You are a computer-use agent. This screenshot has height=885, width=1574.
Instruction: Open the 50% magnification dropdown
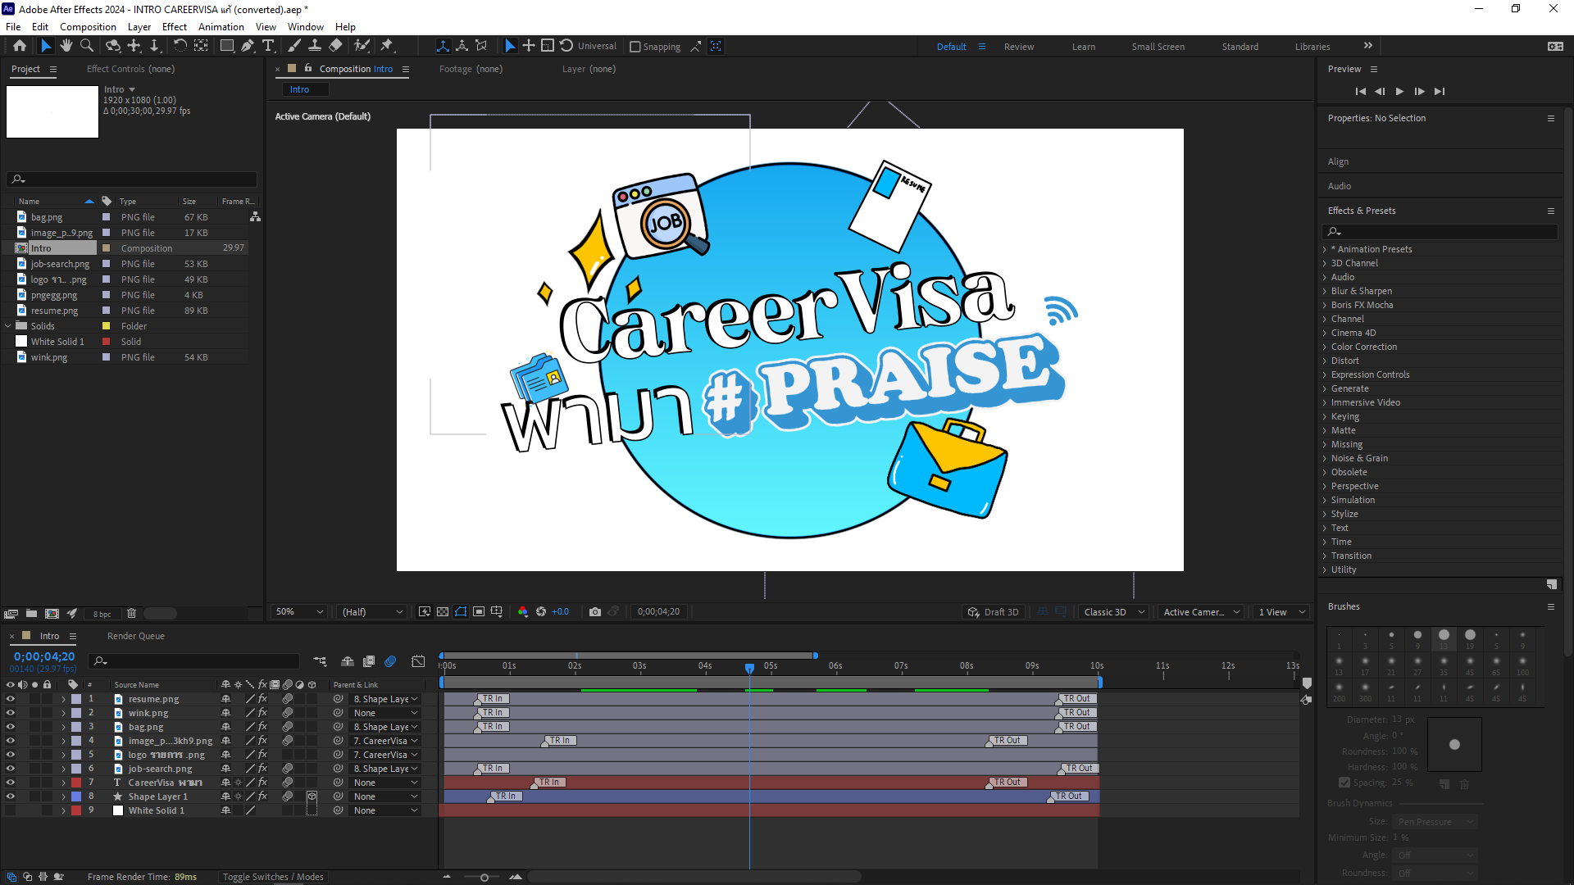click(299, 612)
